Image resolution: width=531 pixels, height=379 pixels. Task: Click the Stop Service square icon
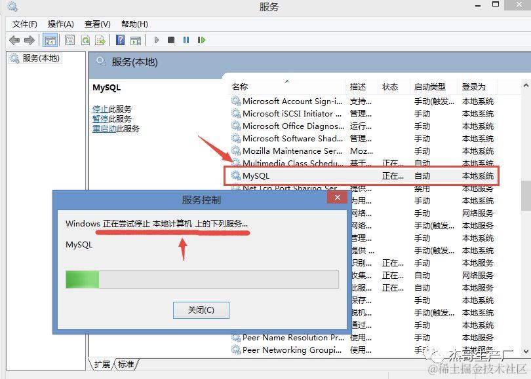(171, 40)
